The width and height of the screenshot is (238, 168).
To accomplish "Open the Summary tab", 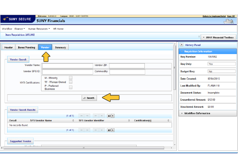I will coord(60,48).
